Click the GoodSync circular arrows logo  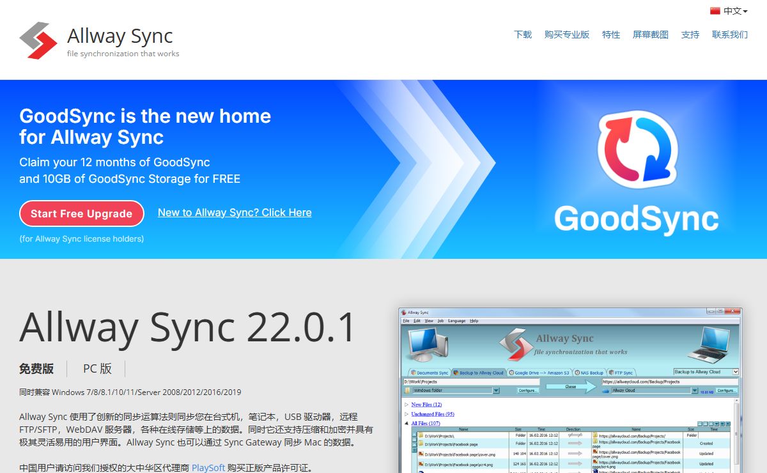click(637, 150)
